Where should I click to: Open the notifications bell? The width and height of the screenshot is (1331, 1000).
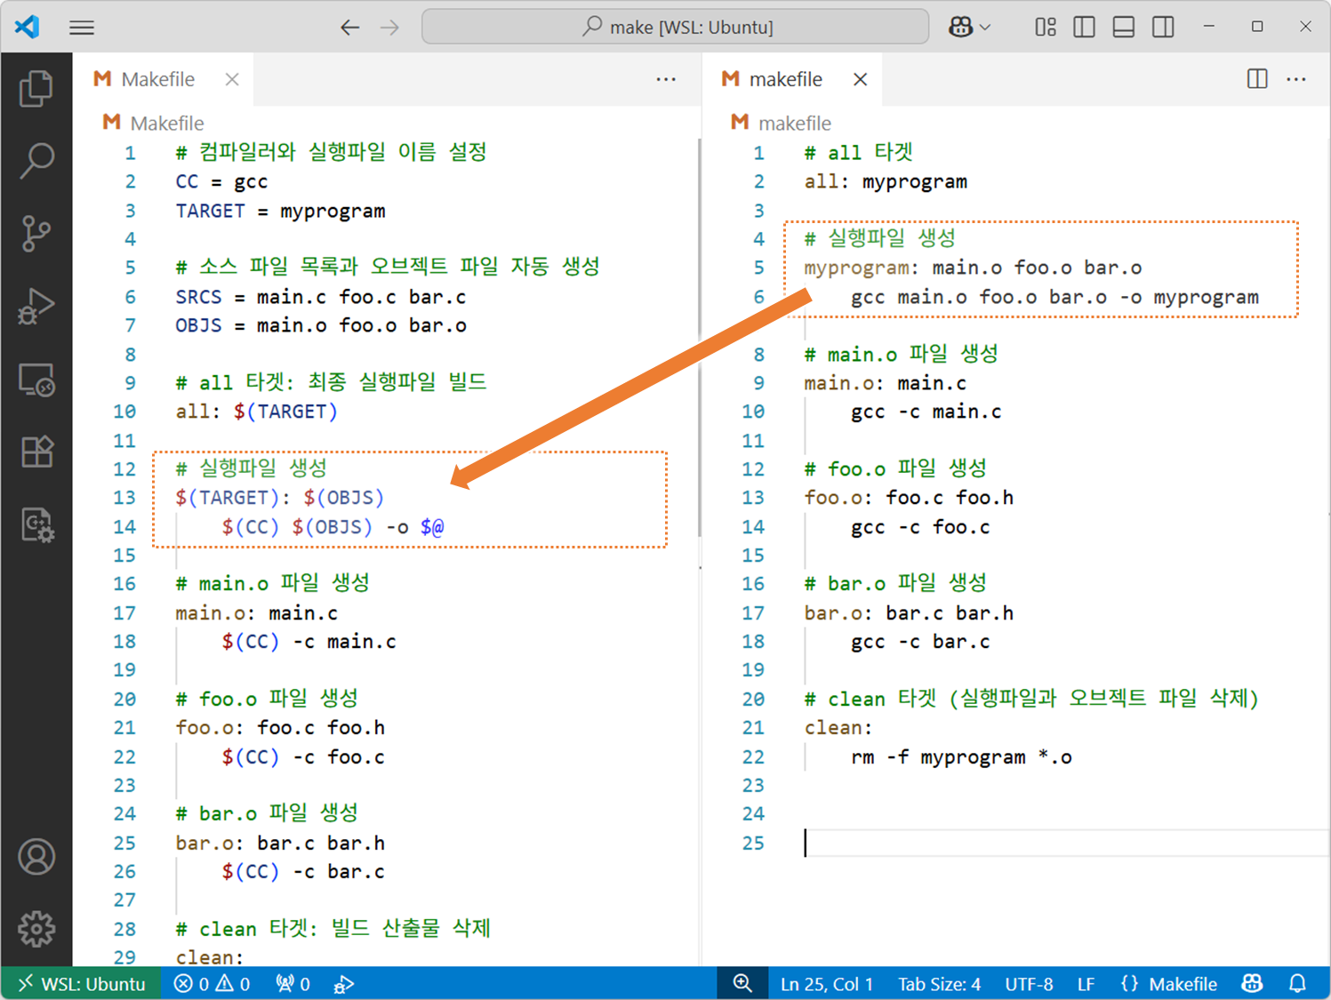(1297, 983)
